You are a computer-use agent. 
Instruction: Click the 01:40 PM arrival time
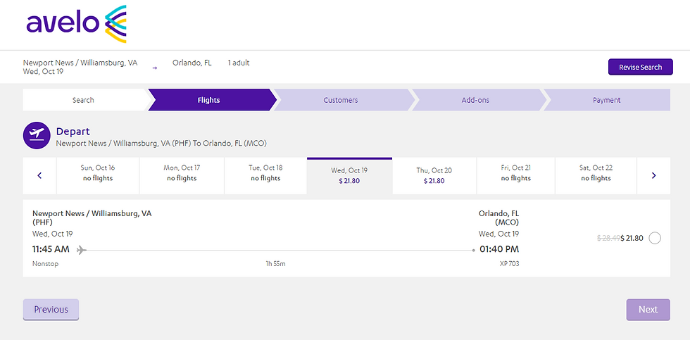[499, 249]
